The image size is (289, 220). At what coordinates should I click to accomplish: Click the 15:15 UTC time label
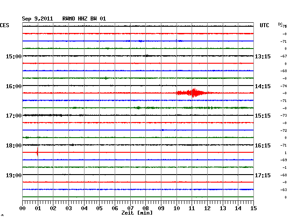[263, 116]
